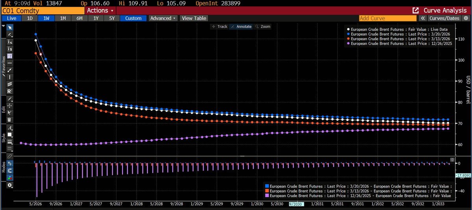The height and width of the screenshot is (210, 472).
Task: Select the percent change measure tool
Action: pyautogui.click(x=9, y=42)
